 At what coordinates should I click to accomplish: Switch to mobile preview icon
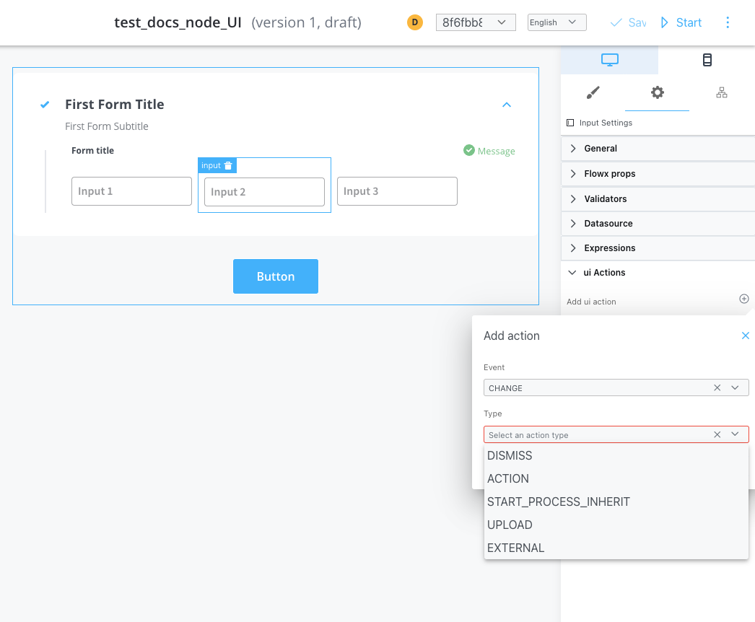706,60
